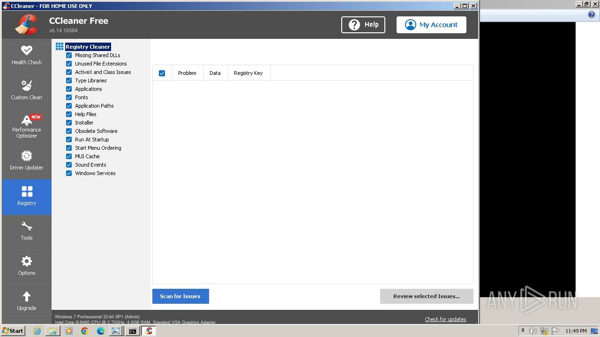Uncheck Obsolete Software
This screenshot has width=600, height=337.
click(69, 131)
